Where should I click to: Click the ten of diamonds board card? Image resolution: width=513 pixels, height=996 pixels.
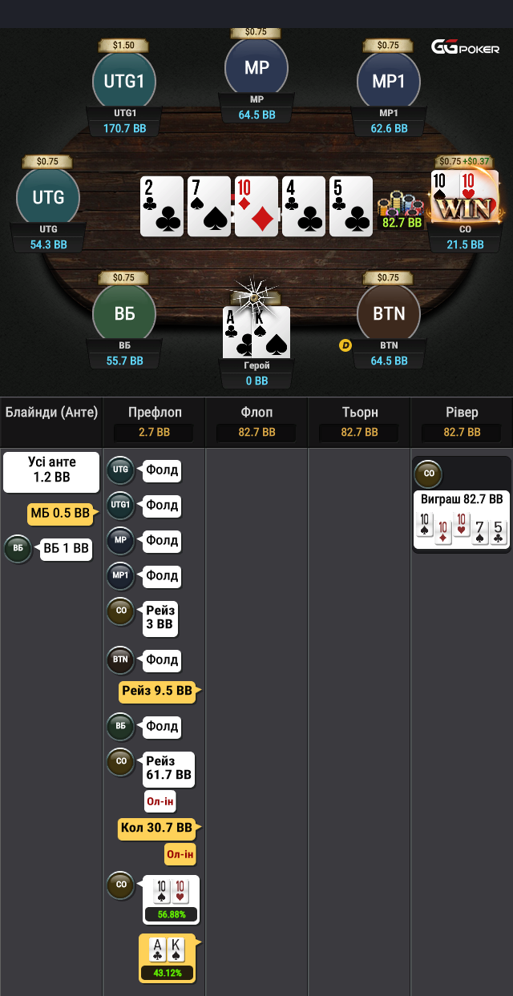(x=256, y=207)
